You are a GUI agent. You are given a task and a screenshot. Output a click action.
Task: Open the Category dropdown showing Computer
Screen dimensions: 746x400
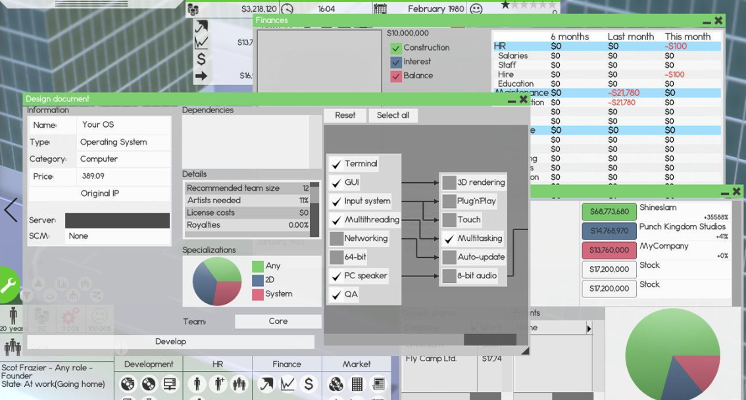pyautogui.click(x=123, y=159)
